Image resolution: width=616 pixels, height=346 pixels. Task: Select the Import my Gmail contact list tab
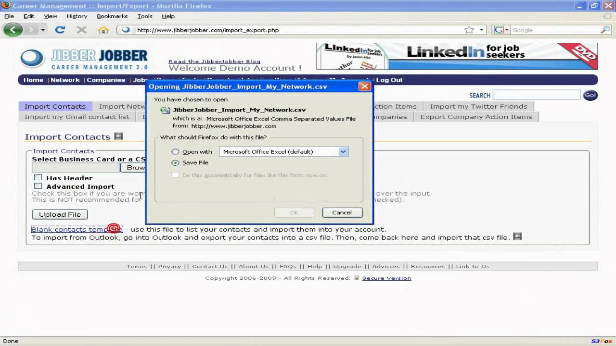click(77, 117)
